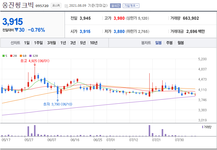Click the down triangle icon next to 30
Image resolution: width=217 pixels, height=150 pixels.
pyautogui.click(x=16, y=30)
